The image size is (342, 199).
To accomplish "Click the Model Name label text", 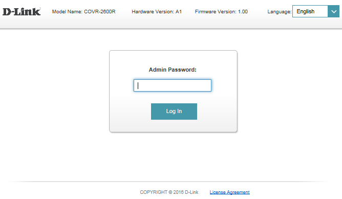I will point(67,12).
